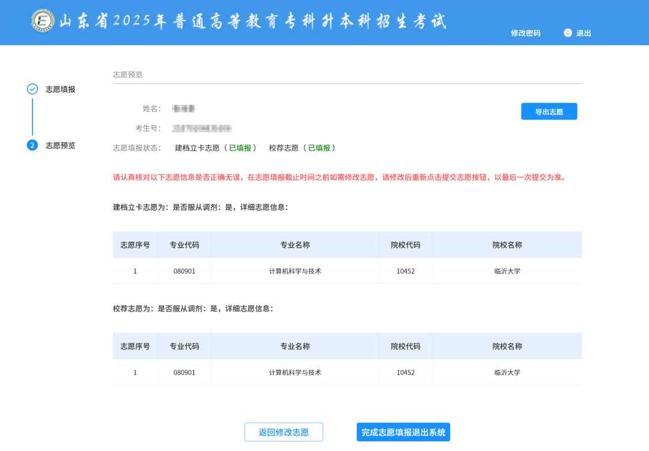Click the college code 10452 cell
The height and width of the screenshot is (451, 649).
pos(405,271)
